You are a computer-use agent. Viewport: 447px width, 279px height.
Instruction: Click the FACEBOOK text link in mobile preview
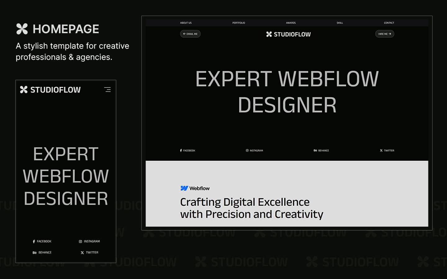(x=44, y=241)
